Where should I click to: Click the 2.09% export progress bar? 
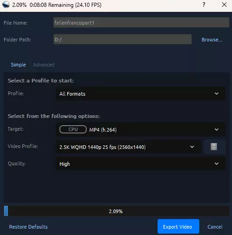[x=117, y=211]
